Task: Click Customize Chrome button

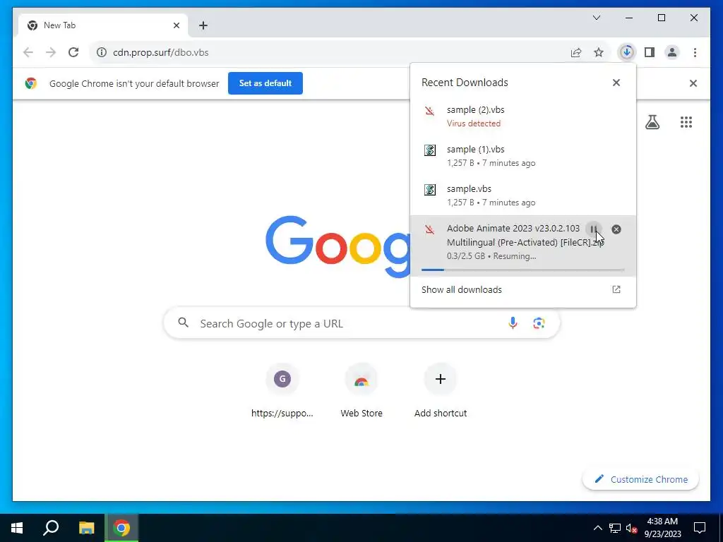Action: pyautogui.click(x=640, y=479)
